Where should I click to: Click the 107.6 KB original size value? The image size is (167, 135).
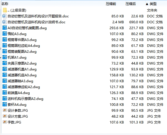click(117, 122)
